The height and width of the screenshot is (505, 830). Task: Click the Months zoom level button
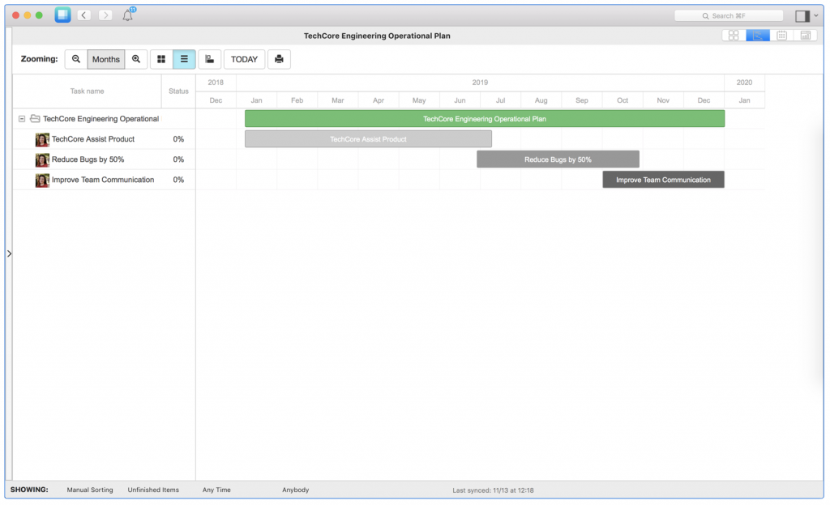coord(105,58)
